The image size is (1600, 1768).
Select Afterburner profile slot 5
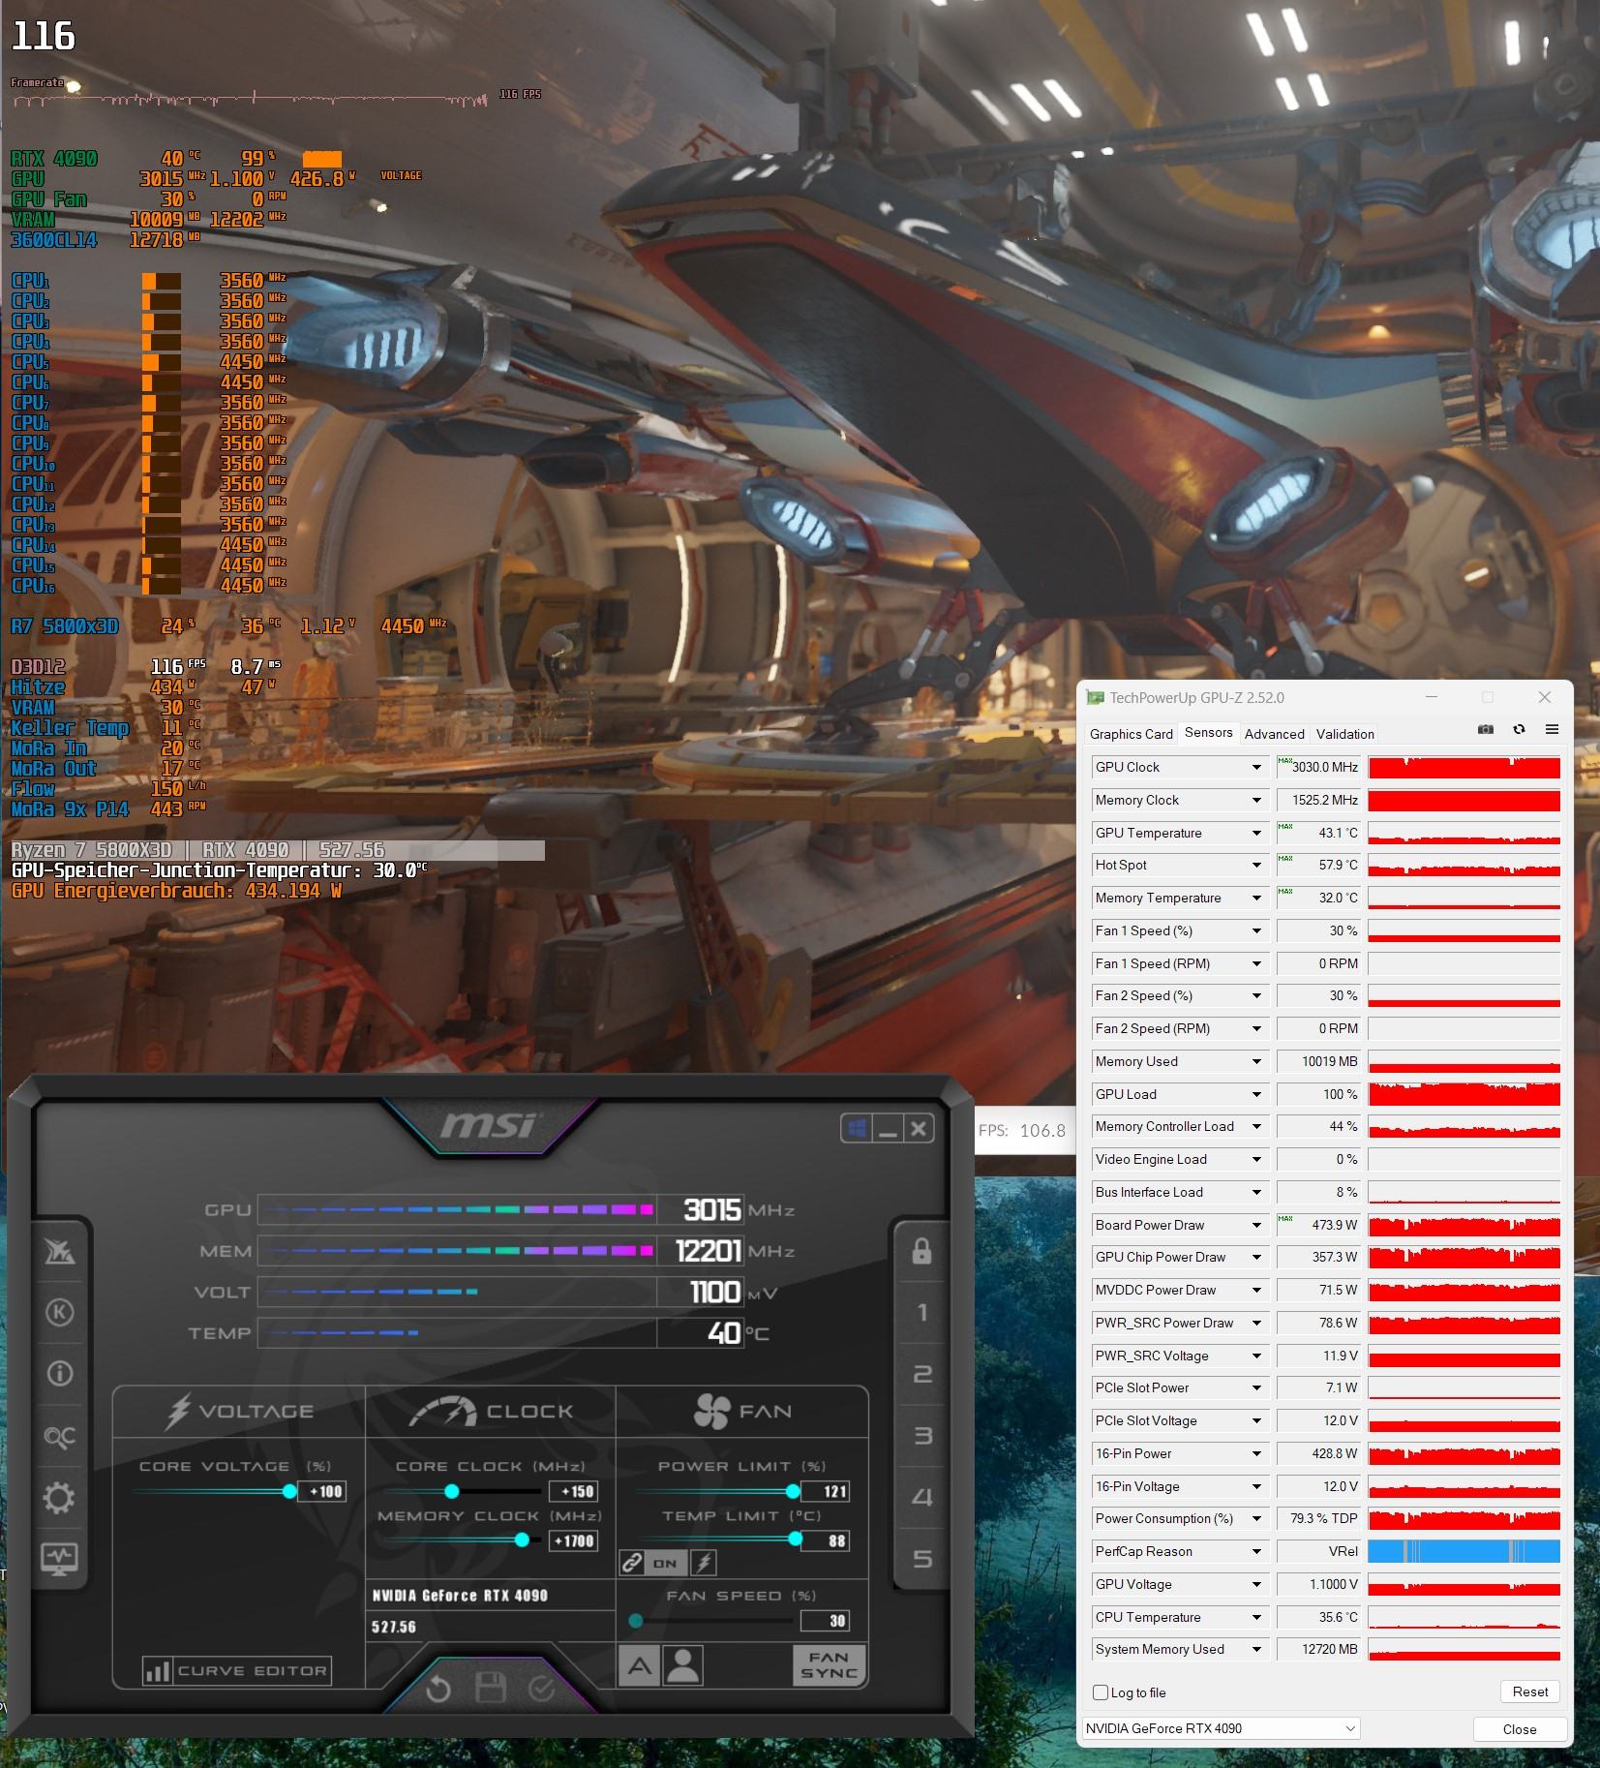(x=922, y=1559)
